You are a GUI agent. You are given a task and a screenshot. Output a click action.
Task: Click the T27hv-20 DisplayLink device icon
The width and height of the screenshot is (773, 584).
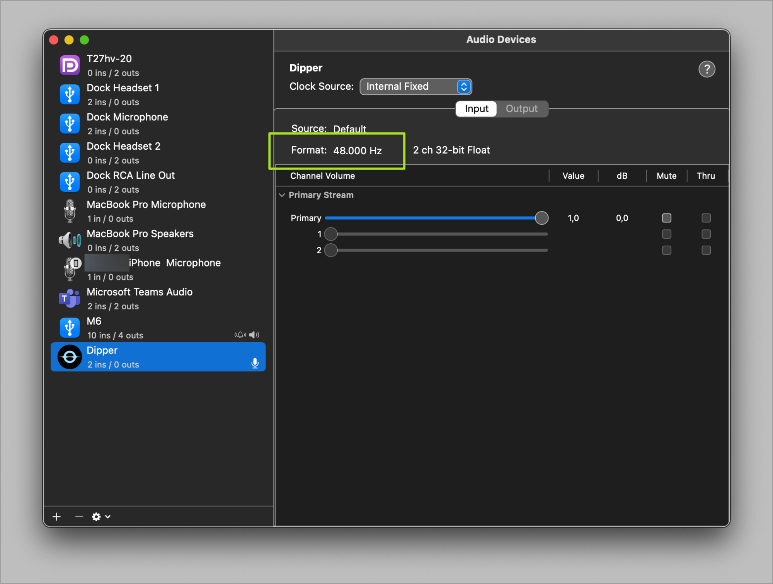click(x=70, y=65)
